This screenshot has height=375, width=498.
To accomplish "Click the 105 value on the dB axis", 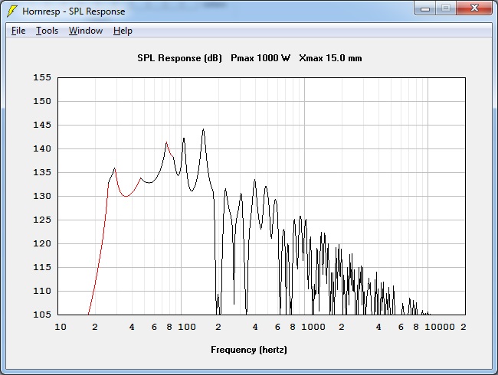I will (x=42, y=315).
